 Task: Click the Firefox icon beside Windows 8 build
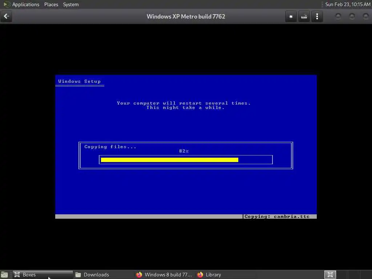coord(139,275)
